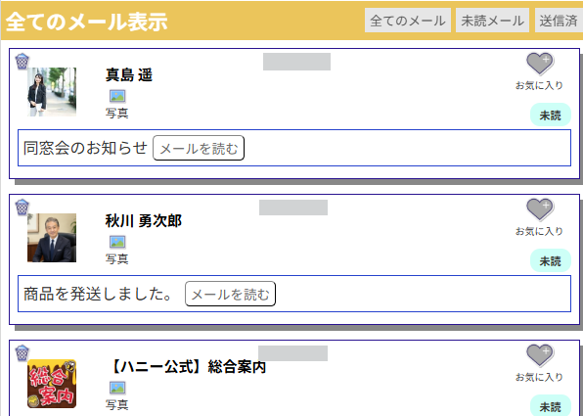
Task: Switch to 未読メール tab
Action: pos(493,21)
